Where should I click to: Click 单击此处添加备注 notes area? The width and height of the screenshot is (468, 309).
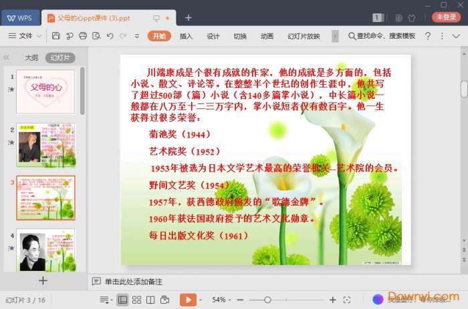(134, 282)
